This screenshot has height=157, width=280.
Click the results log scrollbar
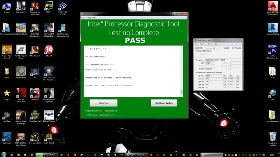182,71
